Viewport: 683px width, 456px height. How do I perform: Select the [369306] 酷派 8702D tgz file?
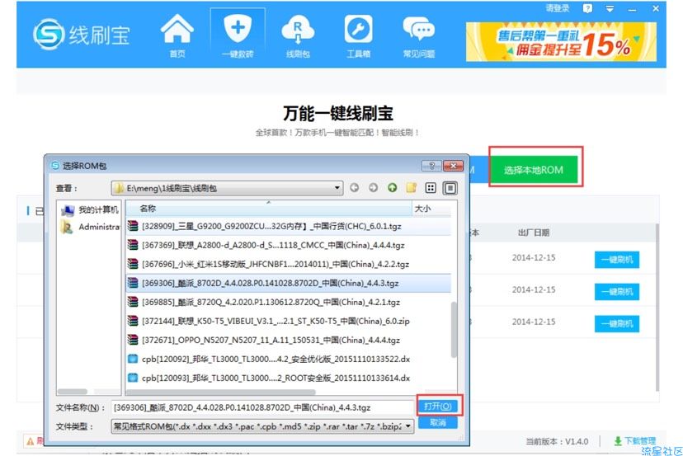tap(289, 283)
